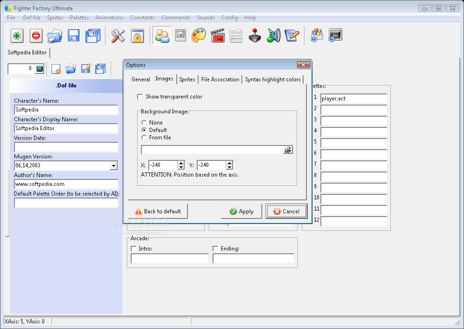This screenshot has width=464, height=329.
Task: Enable Show transparent color checkbox
Action: pyautogui.click(x=140, y=97)
